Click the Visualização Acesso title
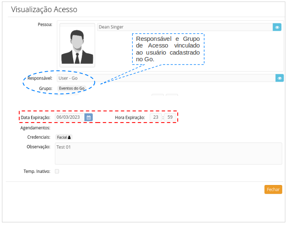 pyautogui.click(x=44, y=10)
